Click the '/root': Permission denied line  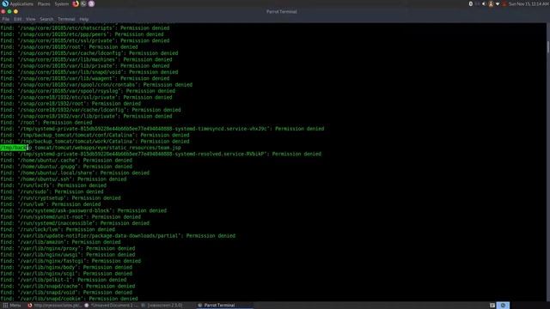46,123
